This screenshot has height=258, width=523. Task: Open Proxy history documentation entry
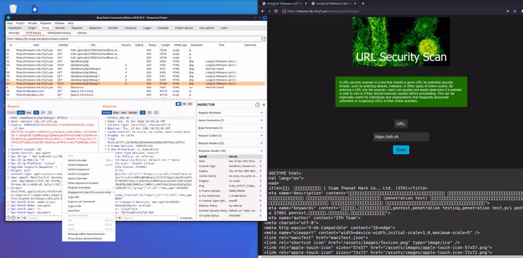point(89,239)
